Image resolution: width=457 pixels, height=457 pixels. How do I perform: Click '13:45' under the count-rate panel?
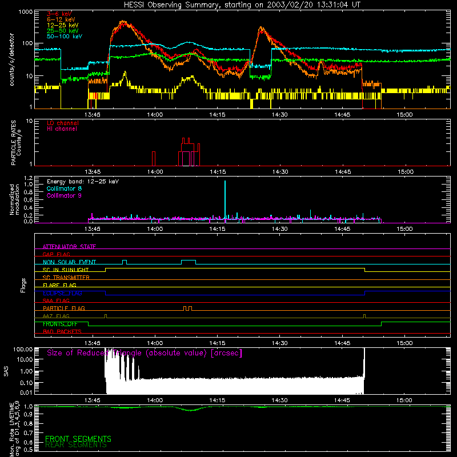click(93, 115)
